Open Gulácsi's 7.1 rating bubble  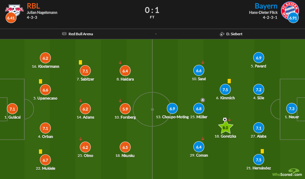coord(12,109)
